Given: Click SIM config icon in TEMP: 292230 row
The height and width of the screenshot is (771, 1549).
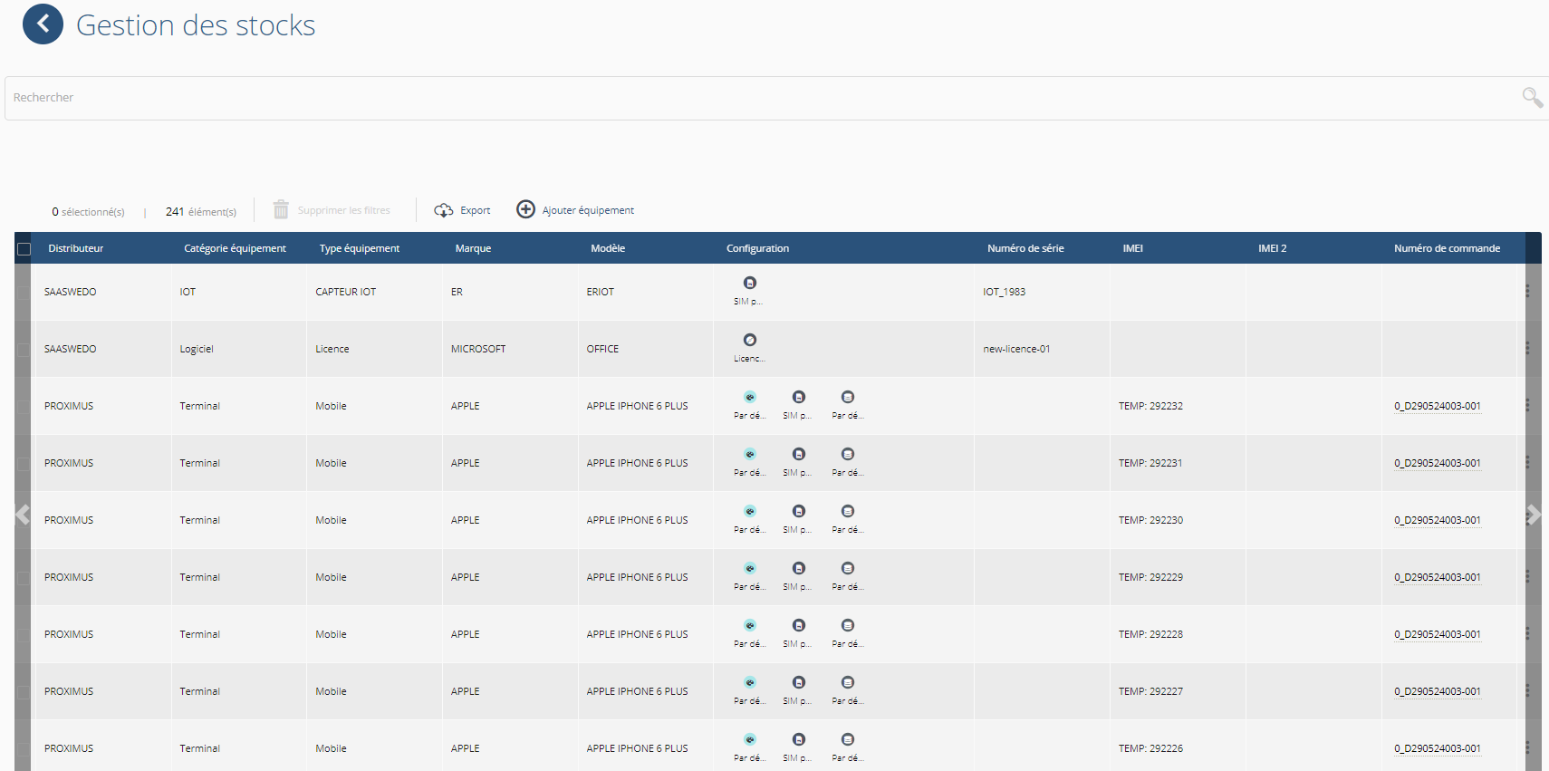Looking at the screenshot, I should pos(799,511).
